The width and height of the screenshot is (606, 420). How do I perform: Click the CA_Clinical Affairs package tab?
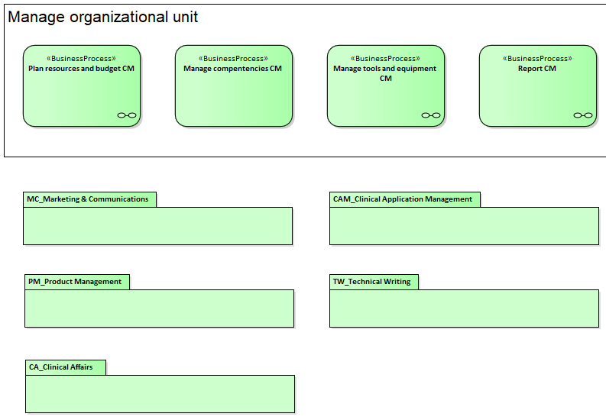point(62,367)
